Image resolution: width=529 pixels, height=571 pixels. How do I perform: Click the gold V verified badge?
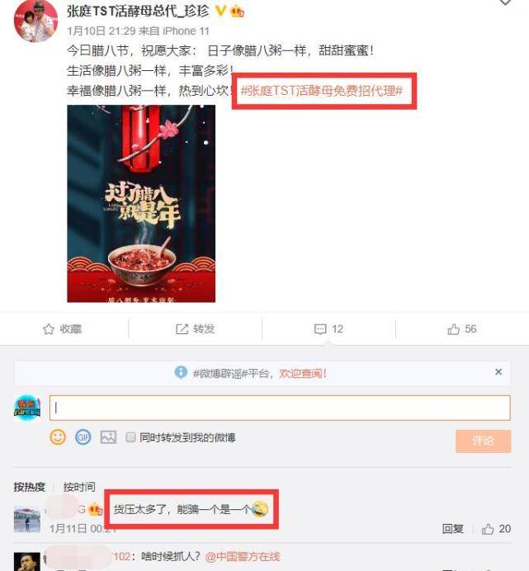220,11
